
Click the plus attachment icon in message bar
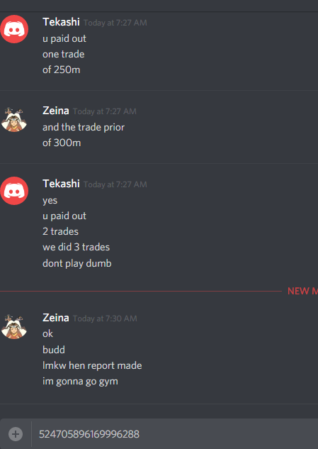(x=16, y=434)
